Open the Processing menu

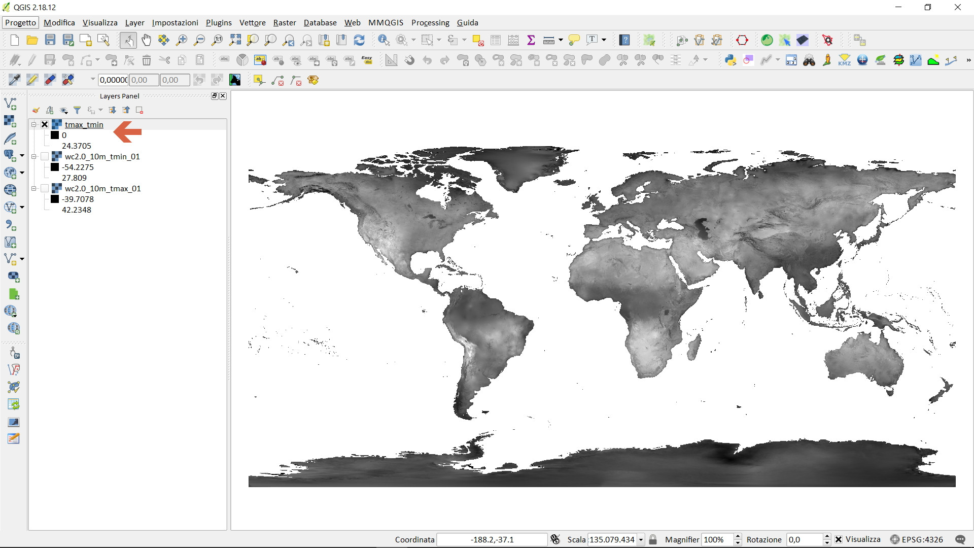coord(430,22)
